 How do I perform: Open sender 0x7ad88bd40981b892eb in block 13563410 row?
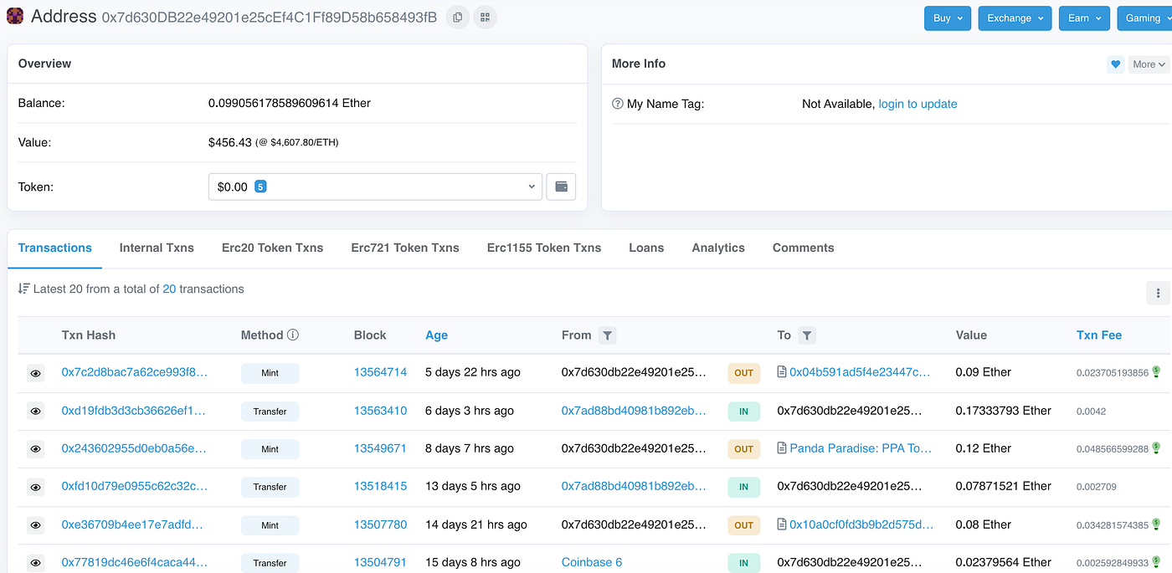pos(634,411)
